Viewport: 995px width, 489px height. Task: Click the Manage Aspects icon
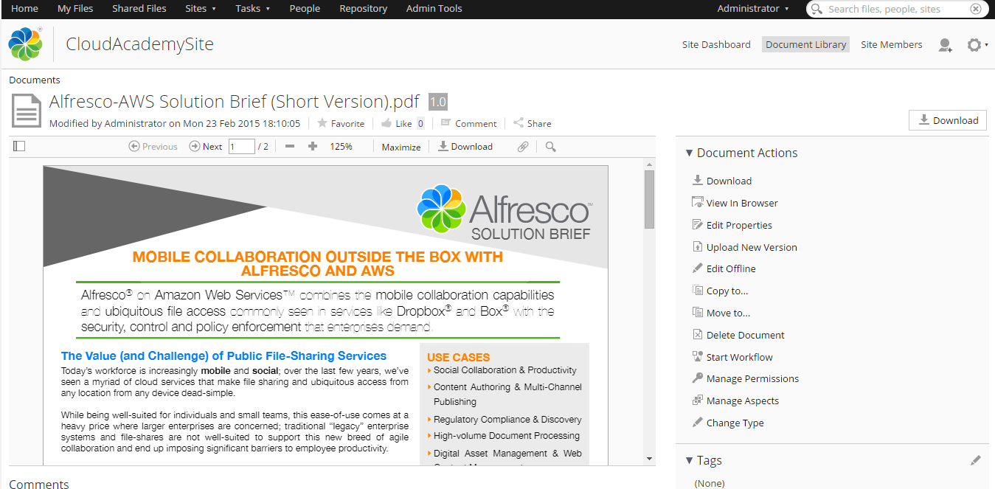click(698, 400)
